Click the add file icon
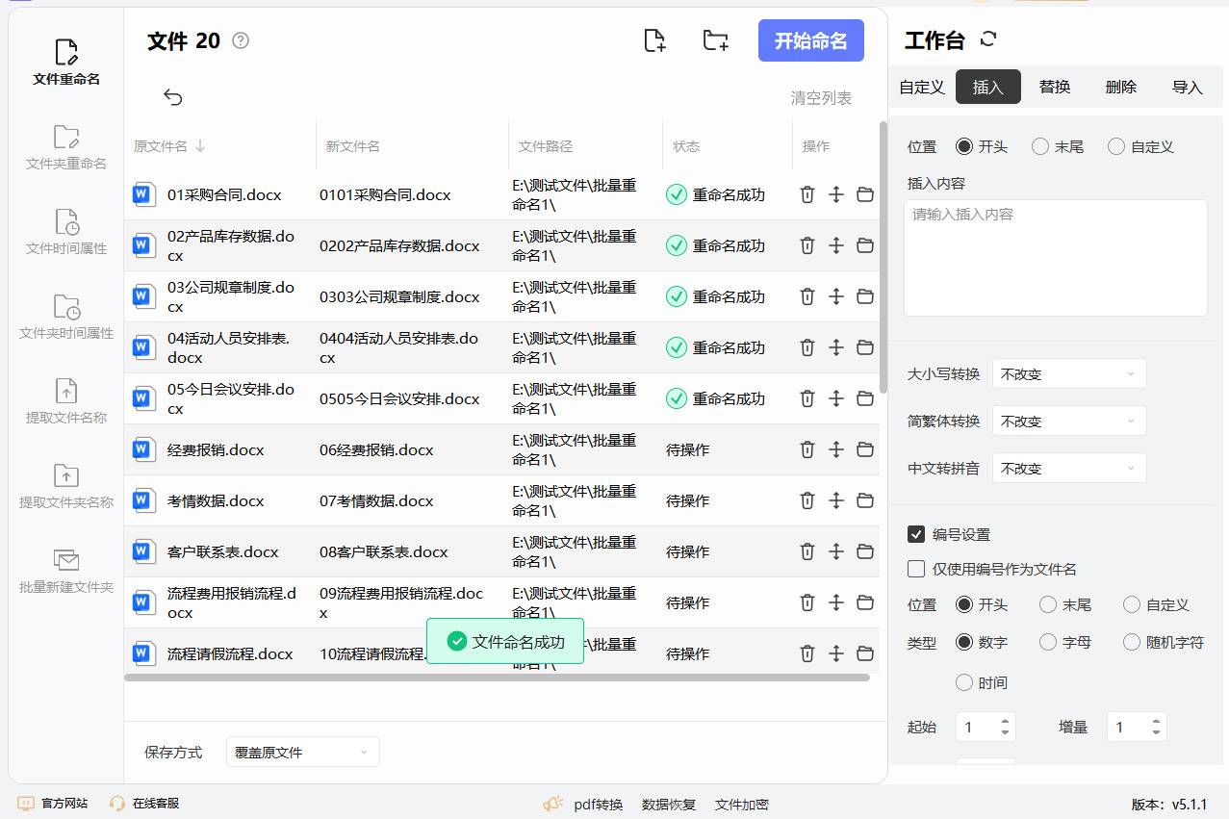Viewport: 1229px width, 819px height. click(654, 40)
